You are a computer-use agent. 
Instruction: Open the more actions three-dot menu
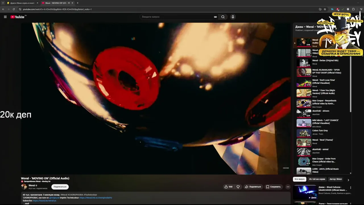click(288, 187)
